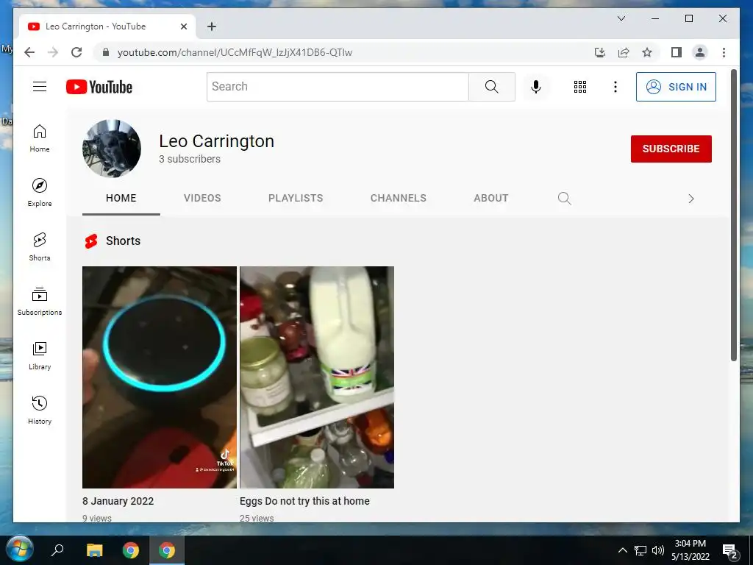Click the Leo Carrington channel name
753x565 pixels.
click(x=217, y=141)
